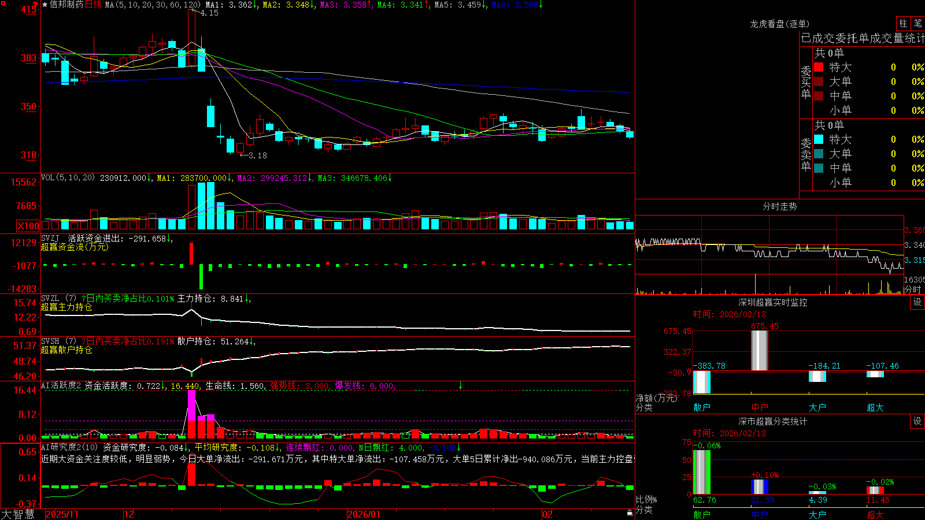Click the ×100 volume multiplier box
The height and width of the screenshot is (520, 925).
point(28,226)
